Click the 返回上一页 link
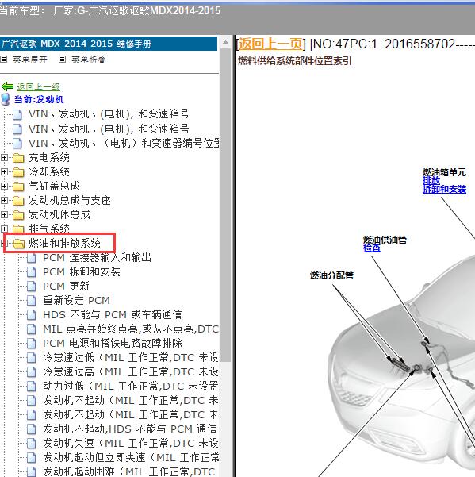The height and width of the screenshot is (477, 475). tap(270, 44)
